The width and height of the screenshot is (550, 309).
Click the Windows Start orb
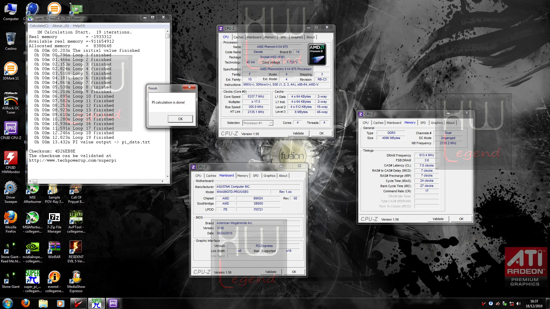pyautogui.click(x=7, y=303)
